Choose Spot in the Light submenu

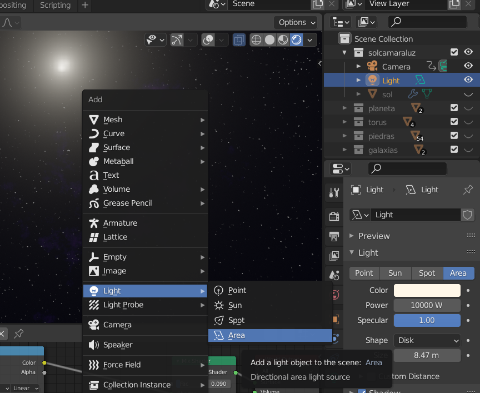[x=270, y=320]
